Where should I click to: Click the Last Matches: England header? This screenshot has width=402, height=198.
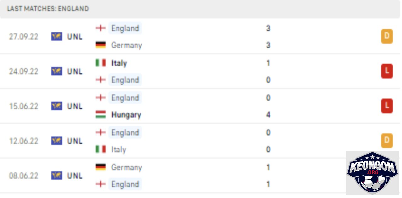coord(48,8)
